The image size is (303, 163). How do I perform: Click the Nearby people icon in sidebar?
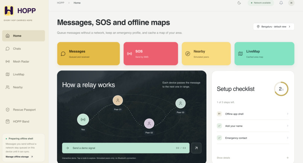8,87
